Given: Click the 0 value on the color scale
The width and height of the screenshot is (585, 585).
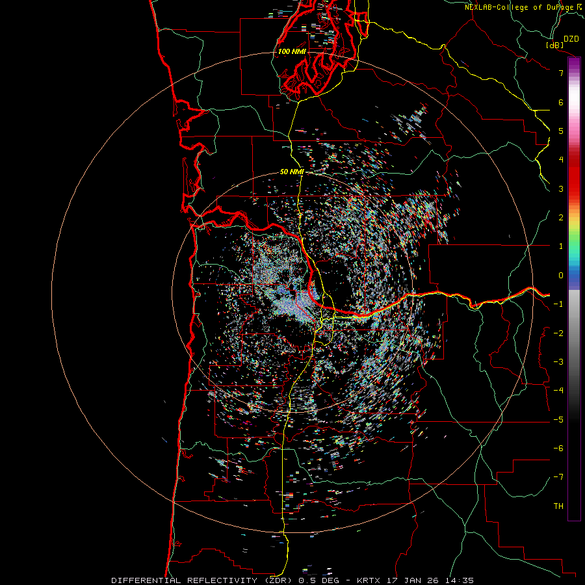Looking at the screenshot, I should tap(561, 276).
